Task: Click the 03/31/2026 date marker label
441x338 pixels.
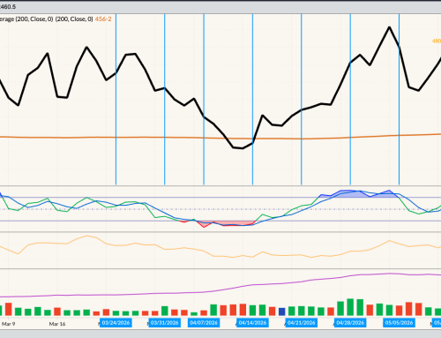Action: click(164, 323)
